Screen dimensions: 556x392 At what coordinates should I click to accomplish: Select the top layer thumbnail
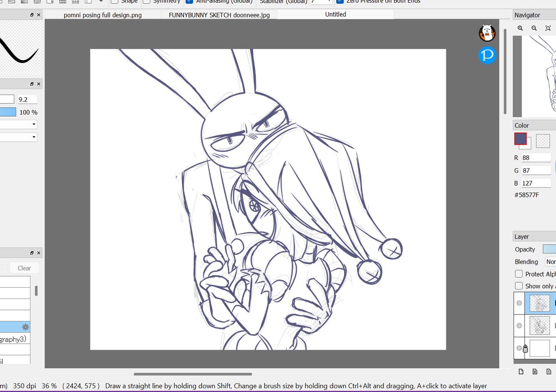coord(540,303)
